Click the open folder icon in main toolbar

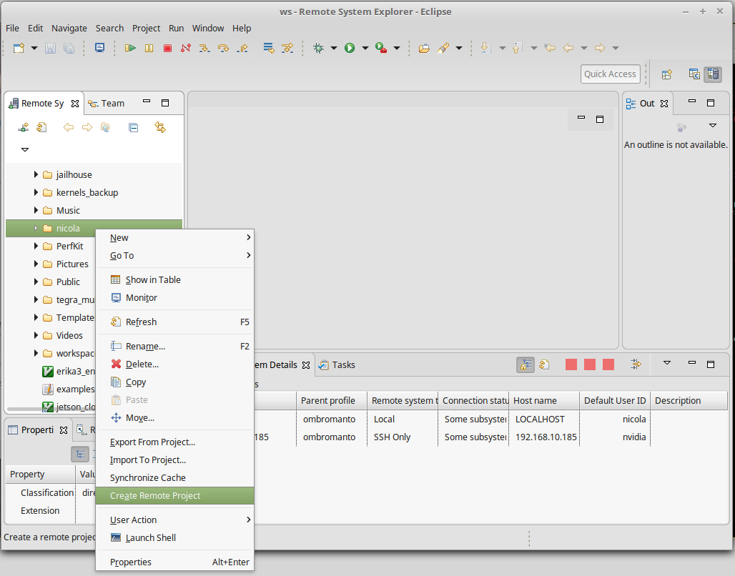click(x=424, y=48)
